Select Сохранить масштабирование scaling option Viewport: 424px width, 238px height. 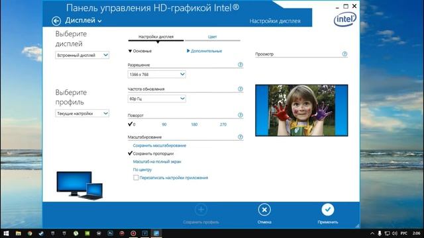click(160, 145)
